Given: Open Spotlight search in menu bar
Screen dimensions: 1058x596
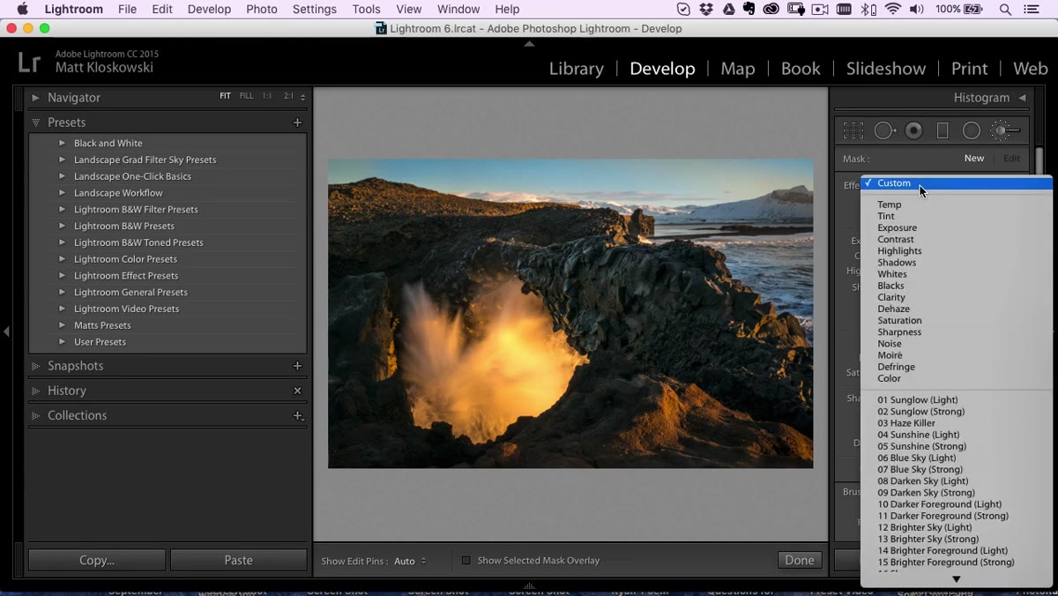Looking at the screenshot, I should click(x=1005, y=9).
